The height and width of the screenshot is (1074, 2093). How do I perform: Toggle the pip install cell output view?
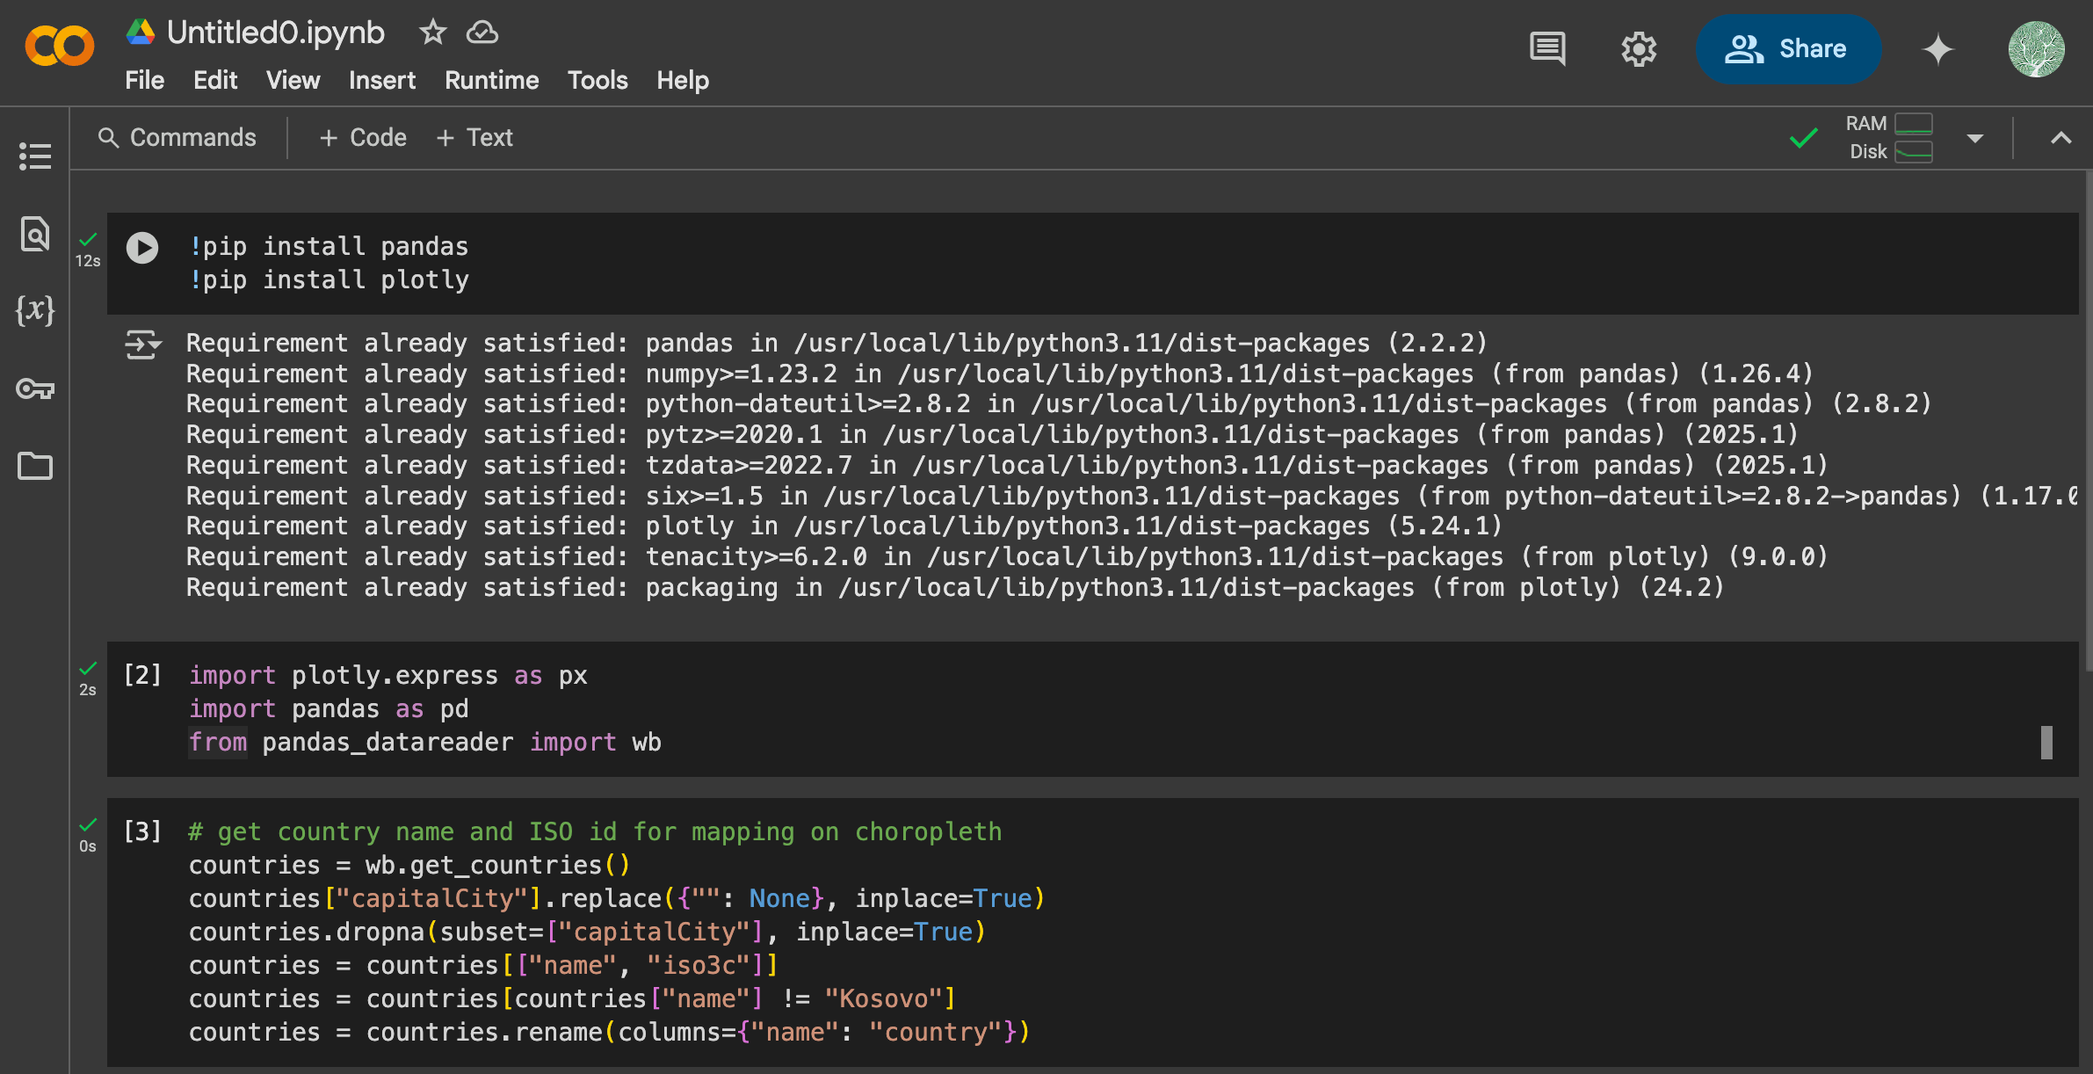tap(142, 344)
